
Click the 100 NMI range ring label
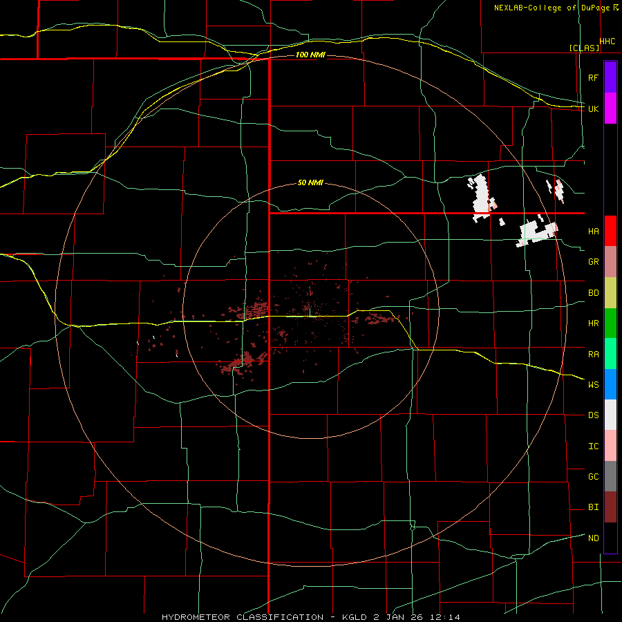pos(310,55)
